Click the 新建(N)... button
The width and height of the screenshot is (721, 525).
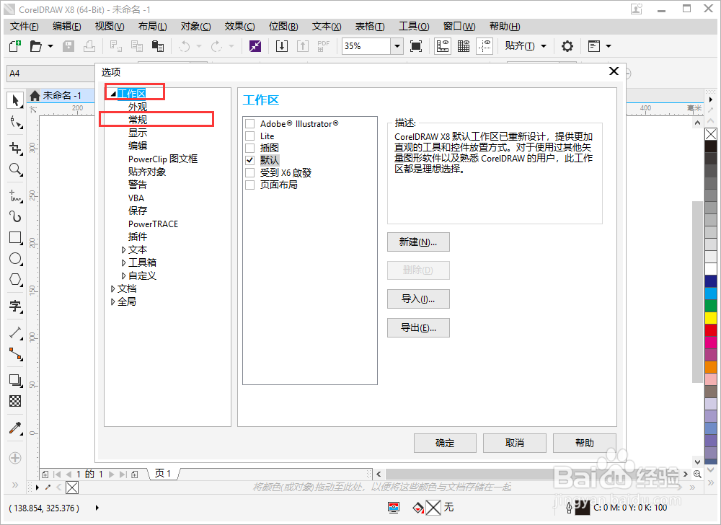click(418, 242)
